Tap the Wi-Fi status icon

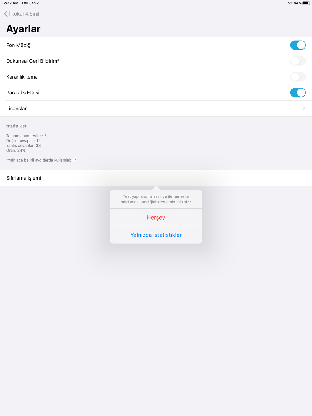290,3
